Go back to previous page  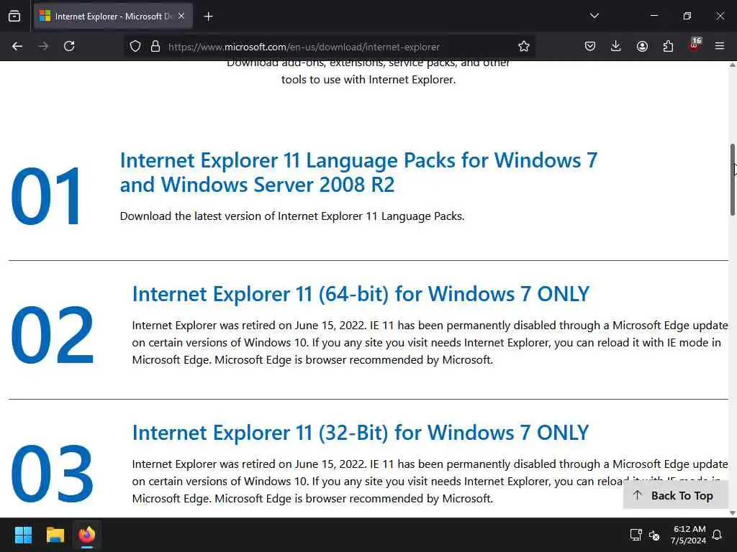(x=17, y=46)
